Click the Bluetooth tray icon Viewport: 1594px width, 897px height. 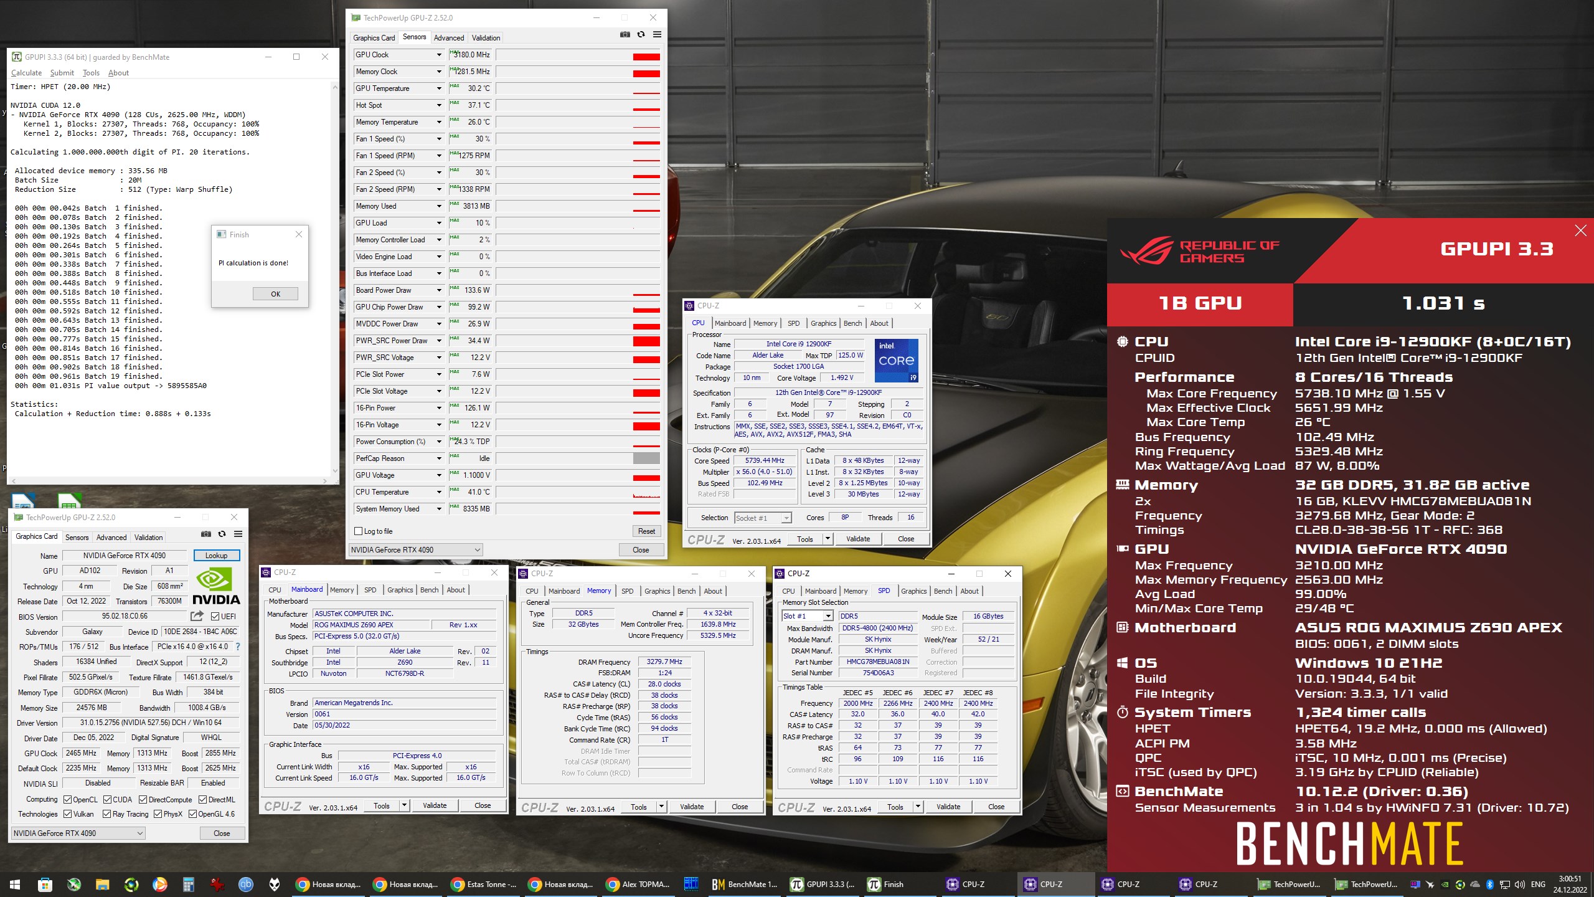pos(1490,885)
